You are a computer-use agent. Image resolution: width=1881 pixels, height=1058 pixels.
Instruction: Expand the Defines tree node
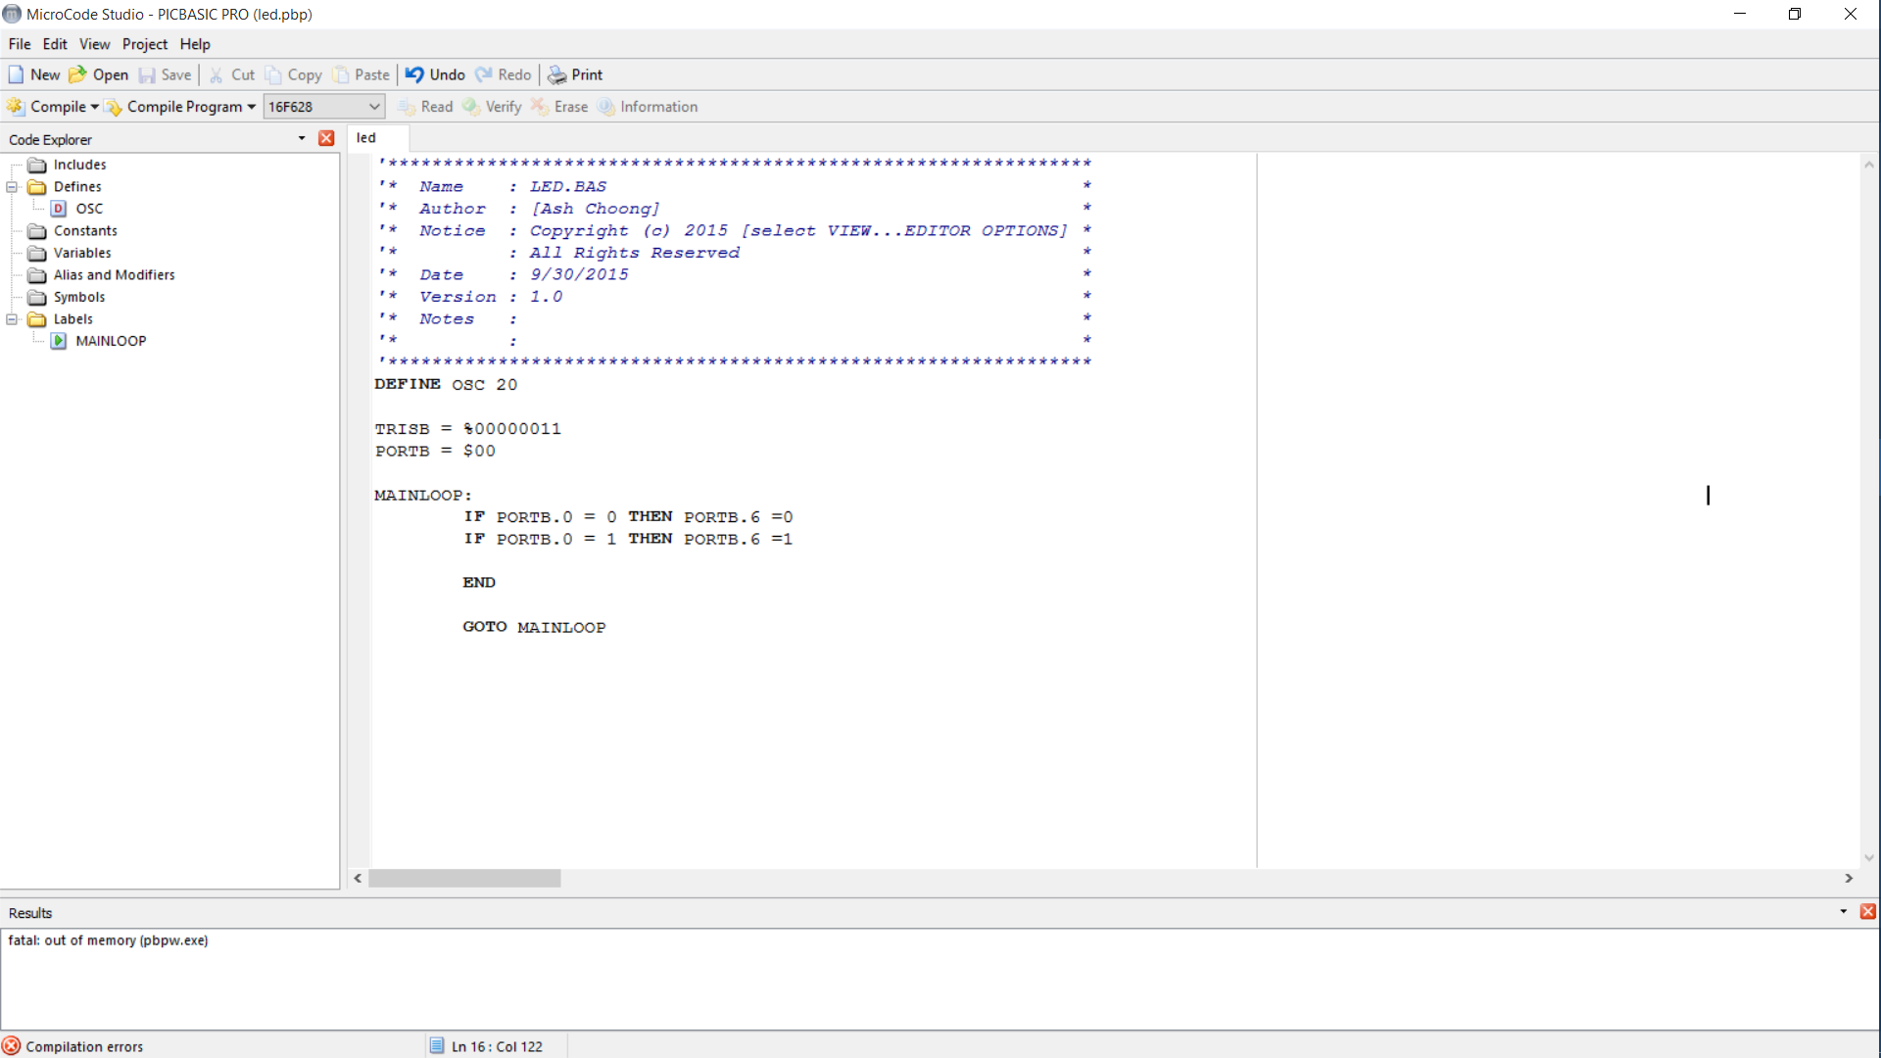tap(11, 186)
